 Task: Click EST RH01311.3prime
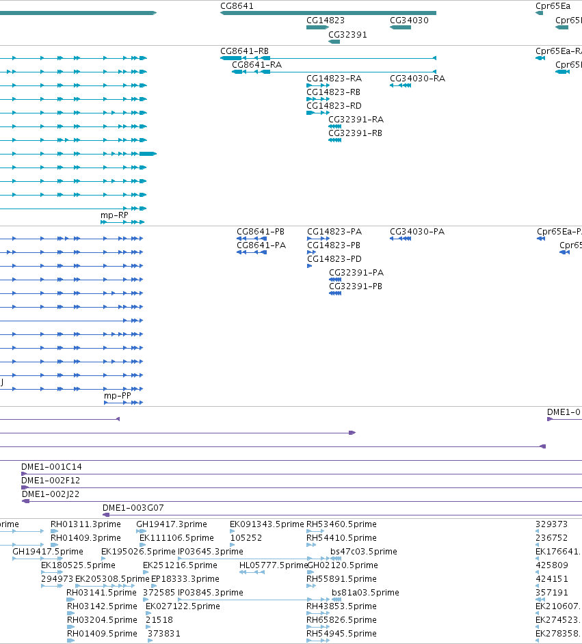tap(86, 524)
